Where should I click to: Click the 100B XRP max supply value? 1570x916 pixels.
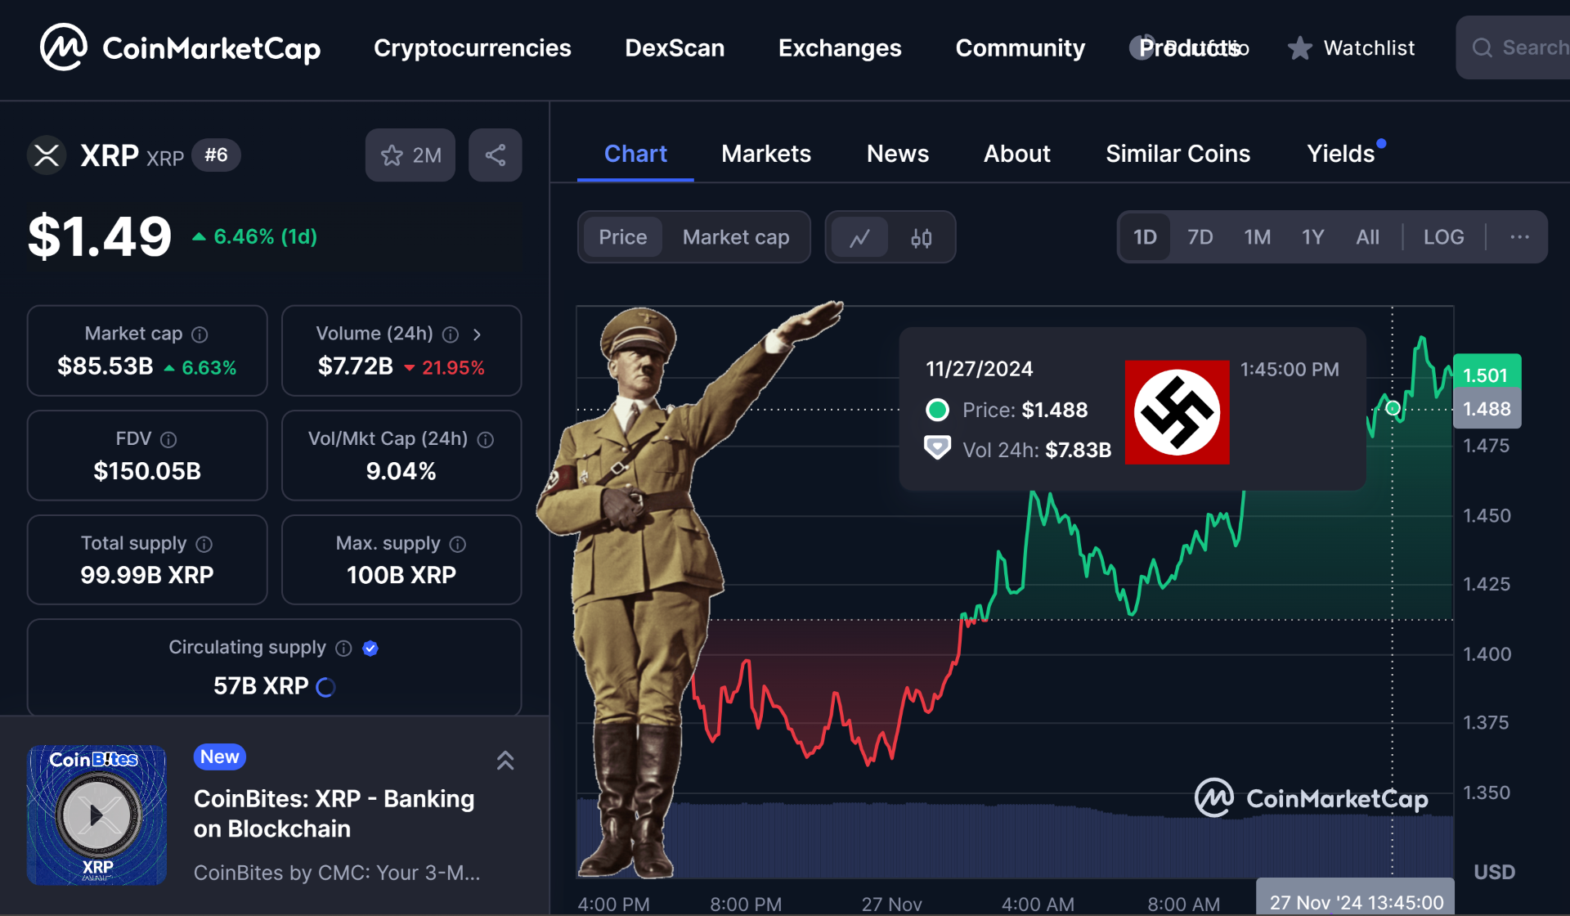pyautogui.click(x=401, y=575)
